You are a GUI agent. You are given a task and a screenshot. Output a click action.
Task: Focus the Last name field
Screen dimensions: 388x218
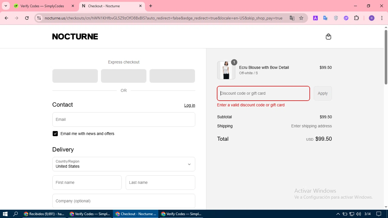tap(160, 183)
